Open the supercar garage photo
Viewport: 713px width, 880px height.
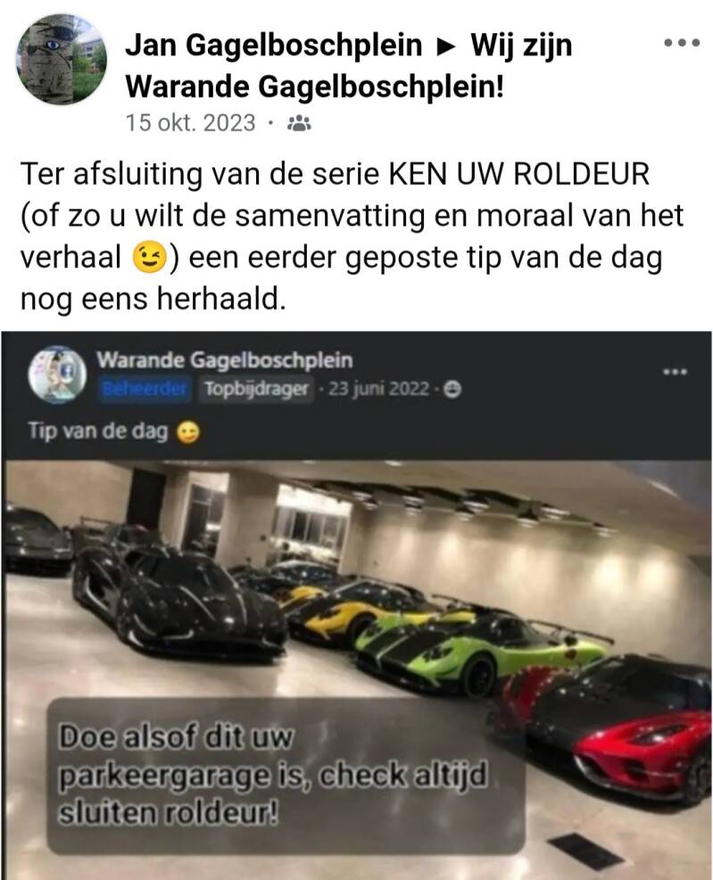coord(357,670)
